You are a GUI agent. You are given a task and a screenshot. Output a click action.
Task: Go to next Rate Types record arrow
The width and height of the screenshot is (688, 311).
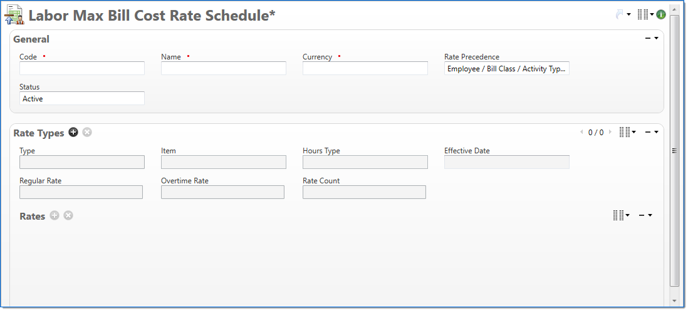click(x=610, y=132)
